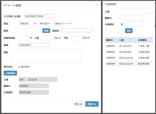This screenshot has height=114, width=156.
Task: Focus the 登録時価格 input field
Action: (24, 38)
